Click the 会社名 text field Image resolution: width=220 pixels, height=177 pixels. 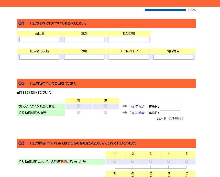tap(39, 40)
